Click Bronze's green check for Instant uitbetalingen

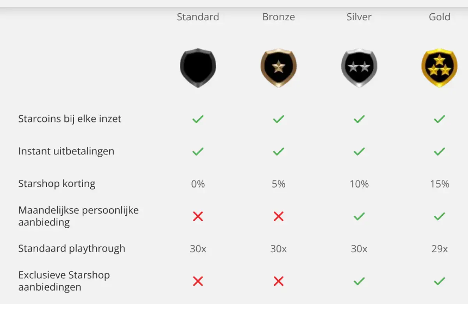[278, 151]
